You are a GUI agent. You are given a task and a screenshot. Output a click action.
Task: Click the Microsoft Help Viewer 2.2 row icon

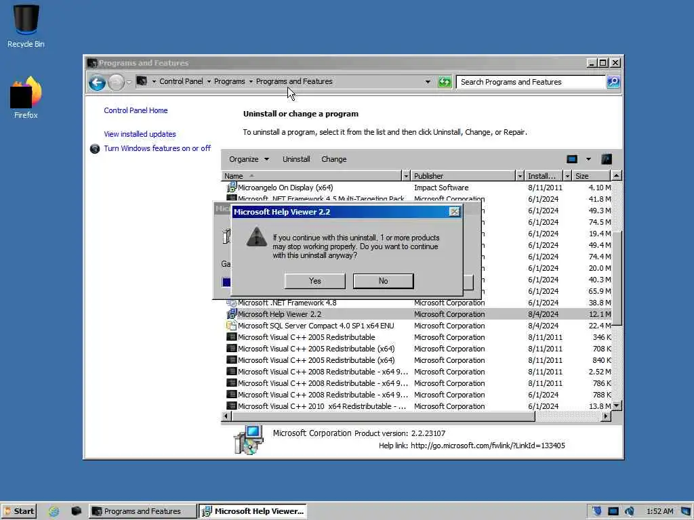tap(231, 314)
